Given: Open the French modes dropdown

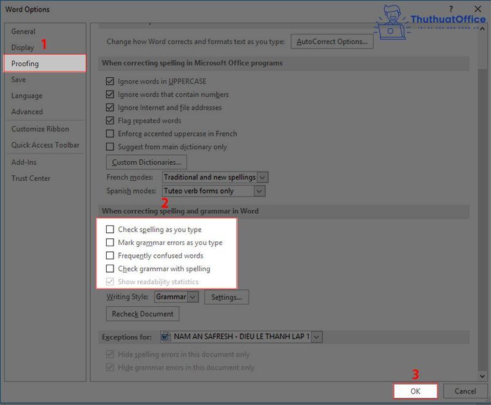Looking at the screenshot, I should pyautogui.click(x=263, y=177).
